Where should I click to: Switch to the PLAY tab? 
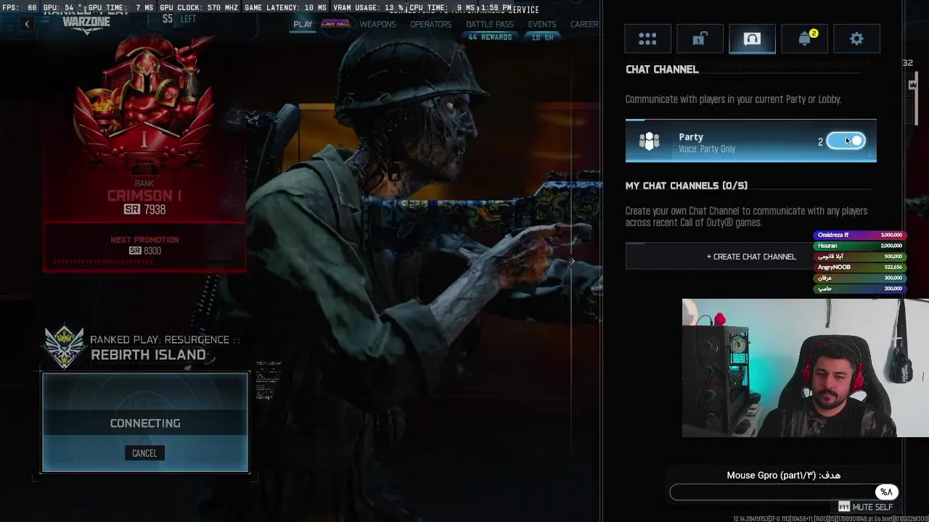click(303, 24)
